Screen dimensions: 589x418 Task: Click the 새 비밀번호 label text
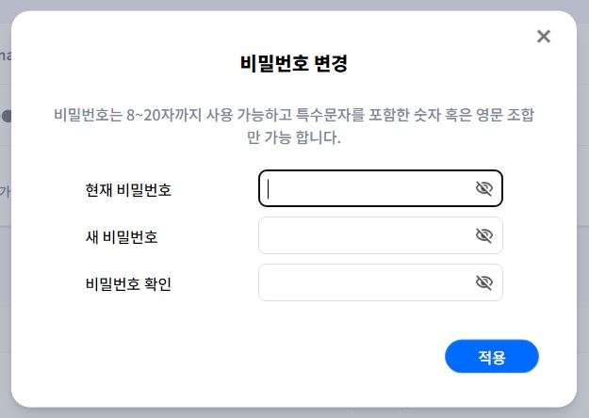[x=122, y=236]
